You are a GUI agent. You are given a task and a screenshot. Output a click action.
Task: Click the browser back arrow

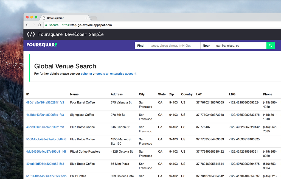coord(27,25)
